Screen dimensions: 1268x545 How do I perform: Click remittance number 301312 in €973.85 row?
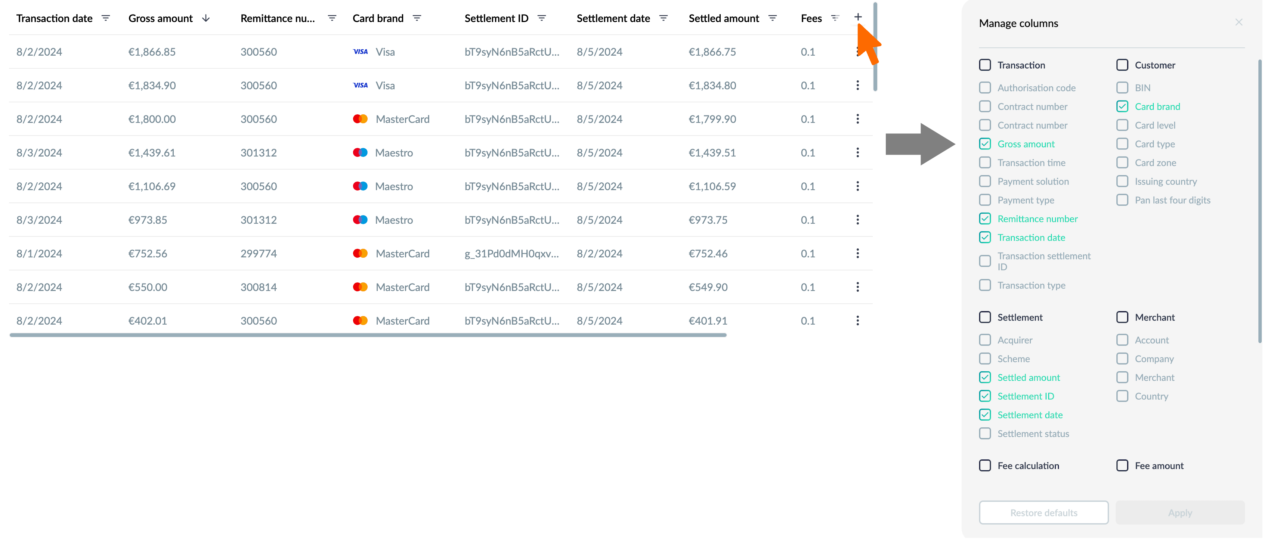click(259, 220)
